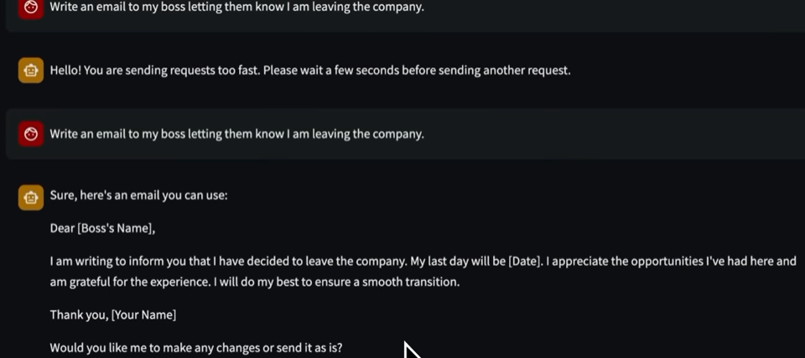Viewport: 805px width, 358px height.
Task: Select the "[Your Name]" placeholder
Action: pos(143,315)
